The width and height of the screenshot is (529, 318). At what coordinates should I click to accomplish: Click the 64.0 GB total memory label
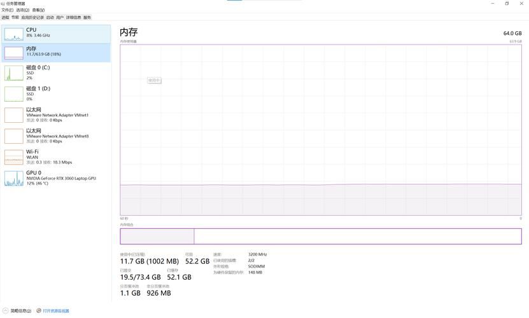(512, 33)
